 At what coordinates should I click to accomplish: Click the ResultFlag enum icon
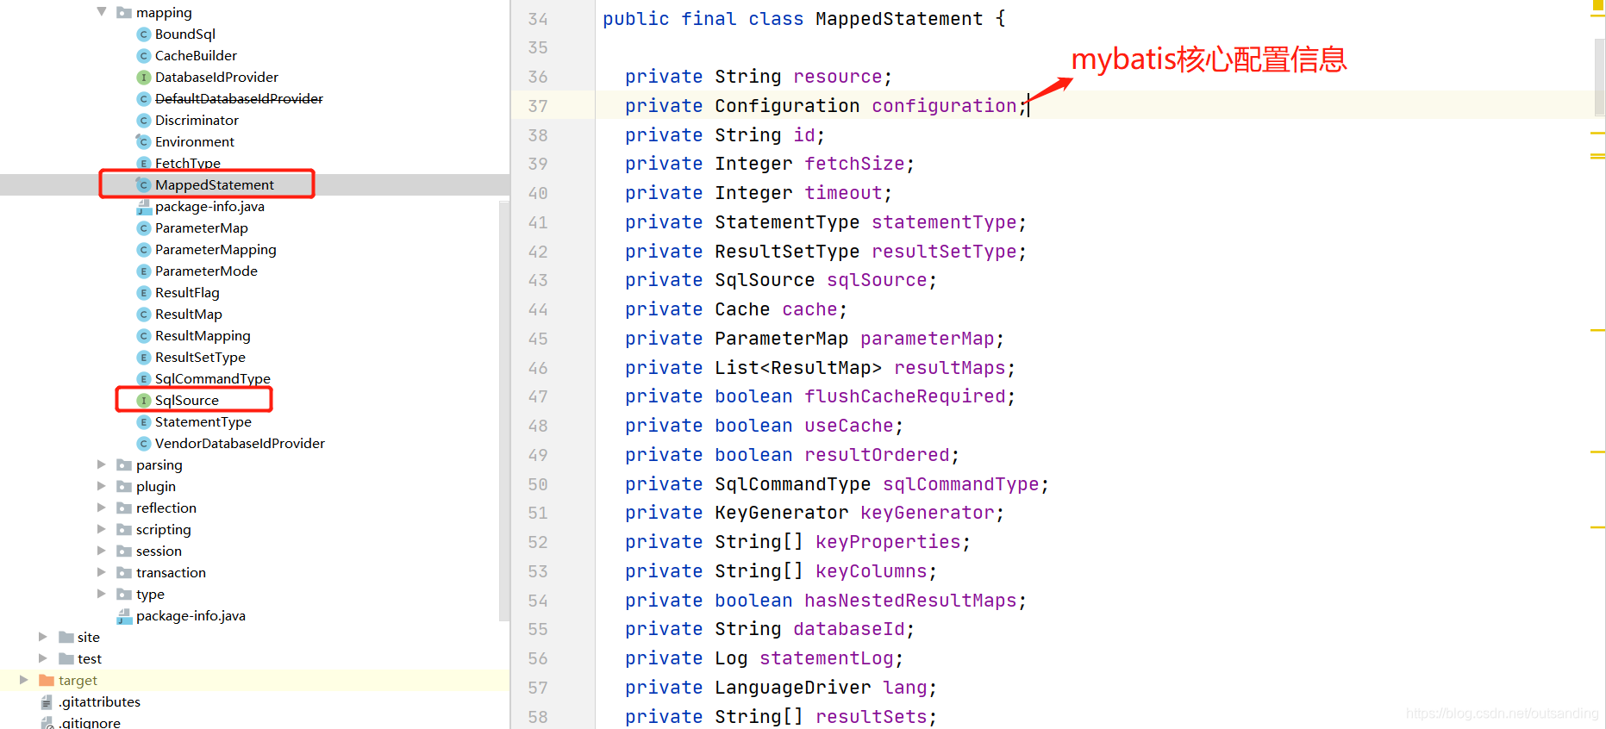coord(144,293)
